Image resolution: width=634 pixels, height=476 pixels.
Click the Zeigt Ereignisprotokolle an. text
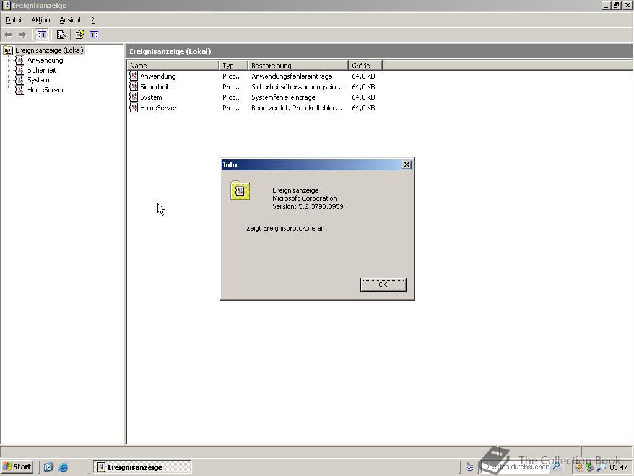coord(286,228)
